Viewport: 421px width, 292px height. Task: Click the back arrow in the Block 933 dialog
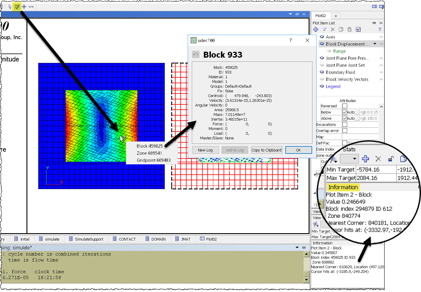pos(195,54)
